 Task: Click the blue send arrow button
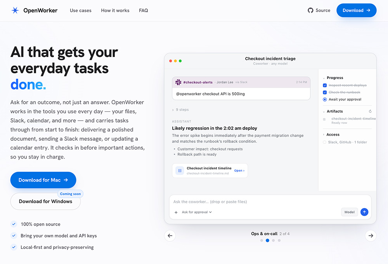(364, 212)
